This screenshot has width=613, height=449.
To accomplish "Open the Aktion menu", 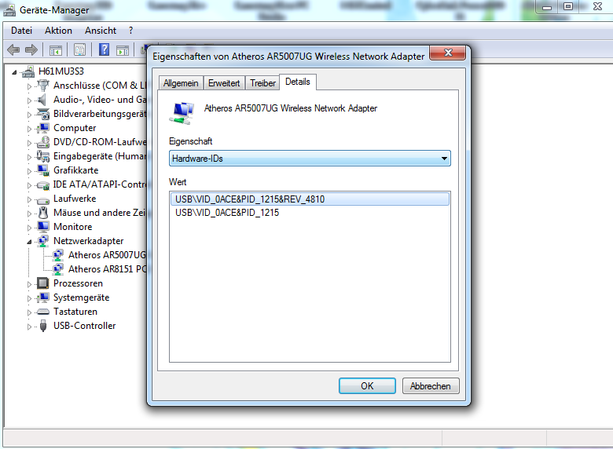I will point(58,31).
